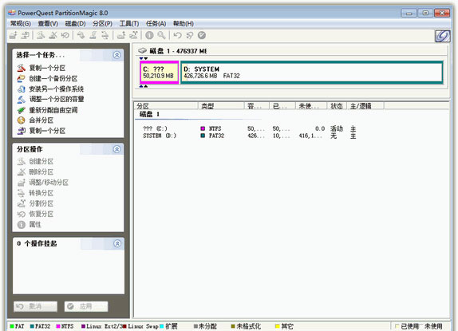Click 分割分区 operation
Image resolution: width=458 pixels, height=331 pixels.
coord(35,203)
